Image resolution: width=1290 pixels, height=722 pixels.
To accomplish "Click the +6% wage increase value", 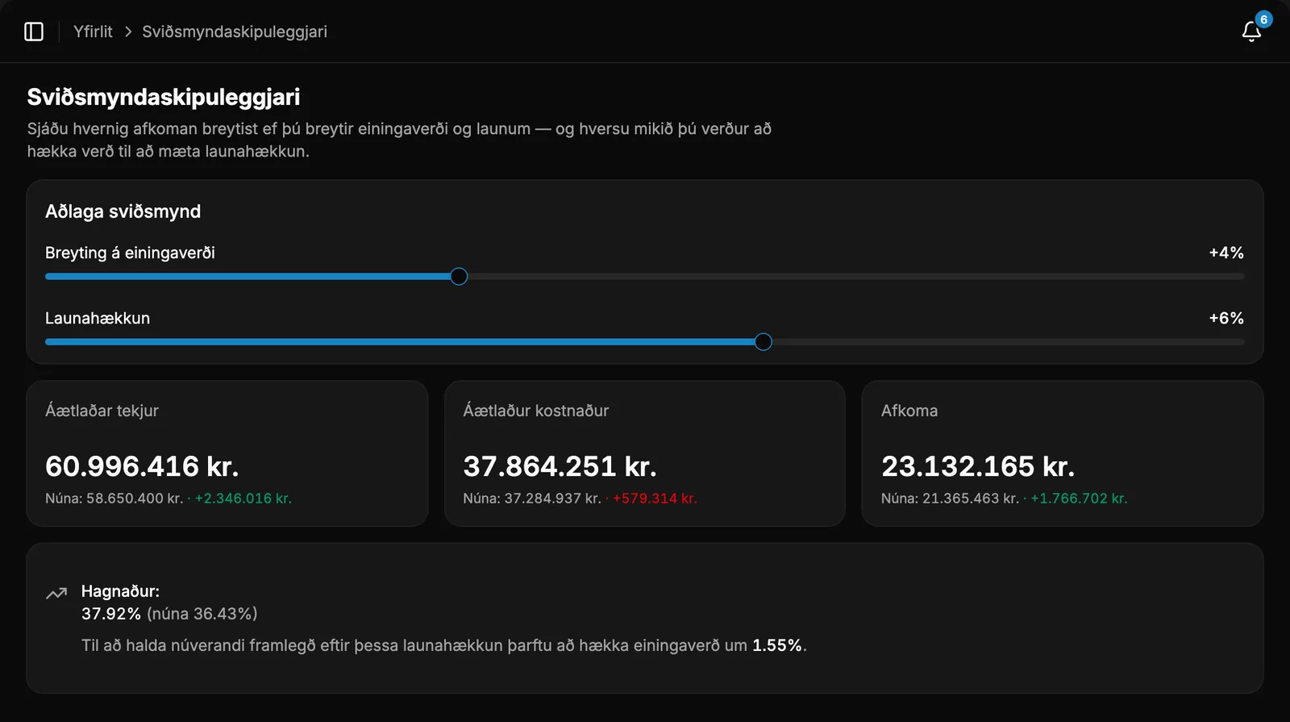I will 1226,318.
